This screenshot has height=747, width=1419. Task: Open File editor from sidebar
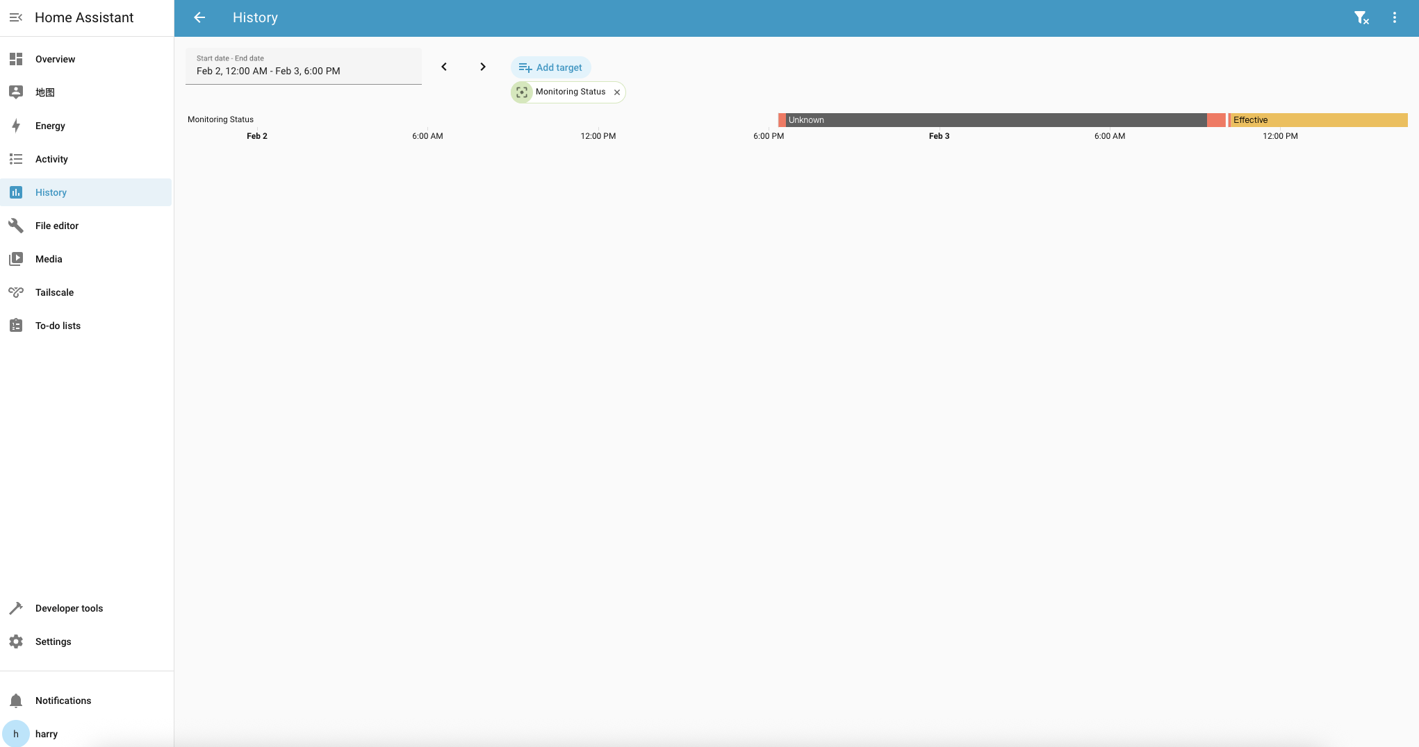[57, 226]
